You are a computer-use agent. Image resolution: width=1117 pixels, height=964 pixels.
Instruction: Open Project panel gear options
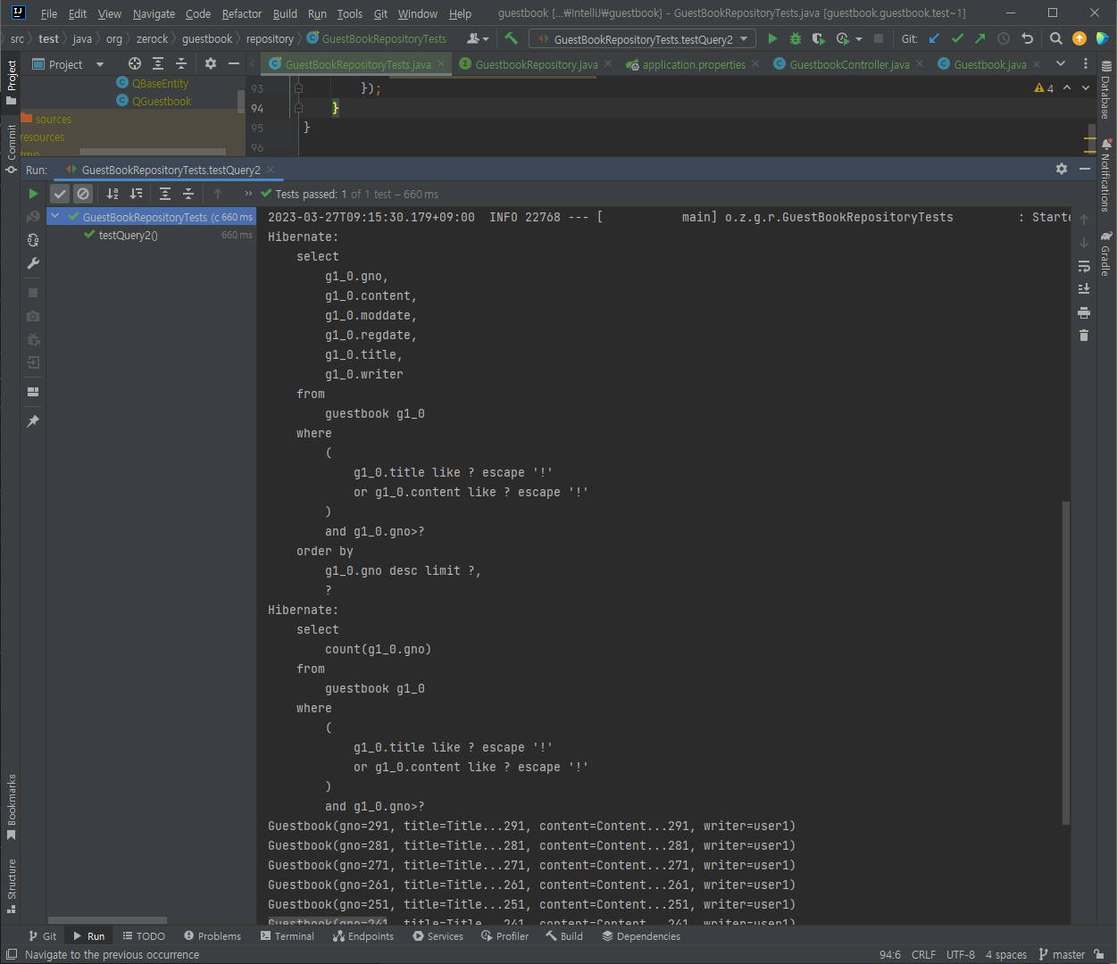pos(211,63)
